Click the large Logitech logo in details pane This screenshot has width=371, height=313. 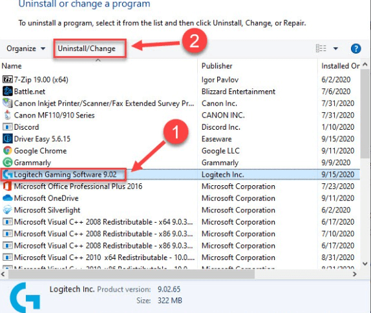click(25, 297)
